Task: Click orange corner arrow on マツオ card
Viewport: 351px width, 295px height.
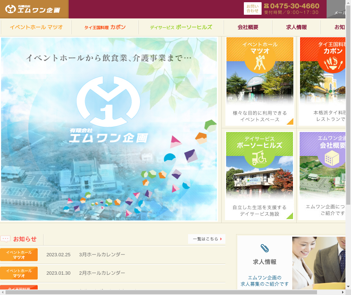Action: coord(290,122)
